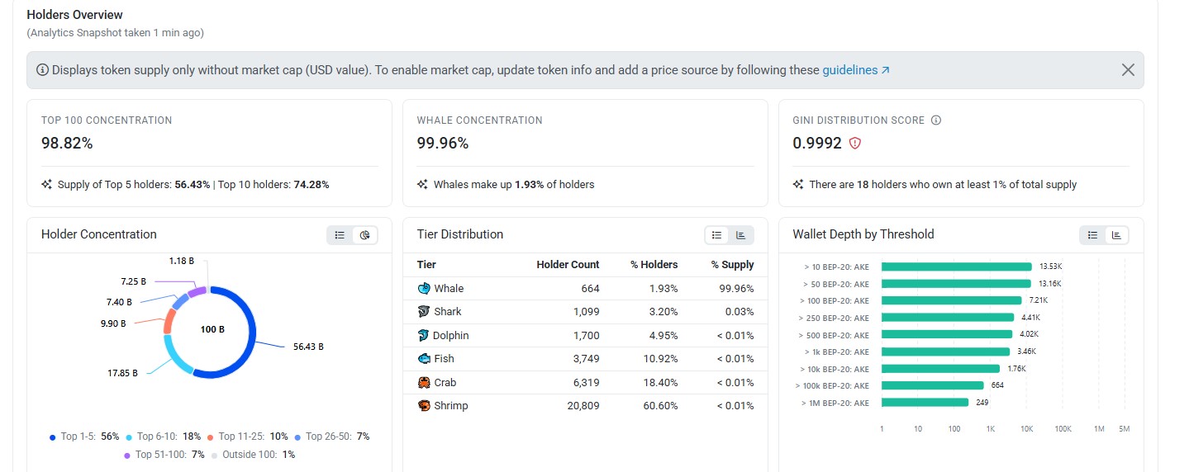The image size is (1189, 472).
Task: Toggle Top 51-100 legend entry
Action: click(x=164, y=455)
